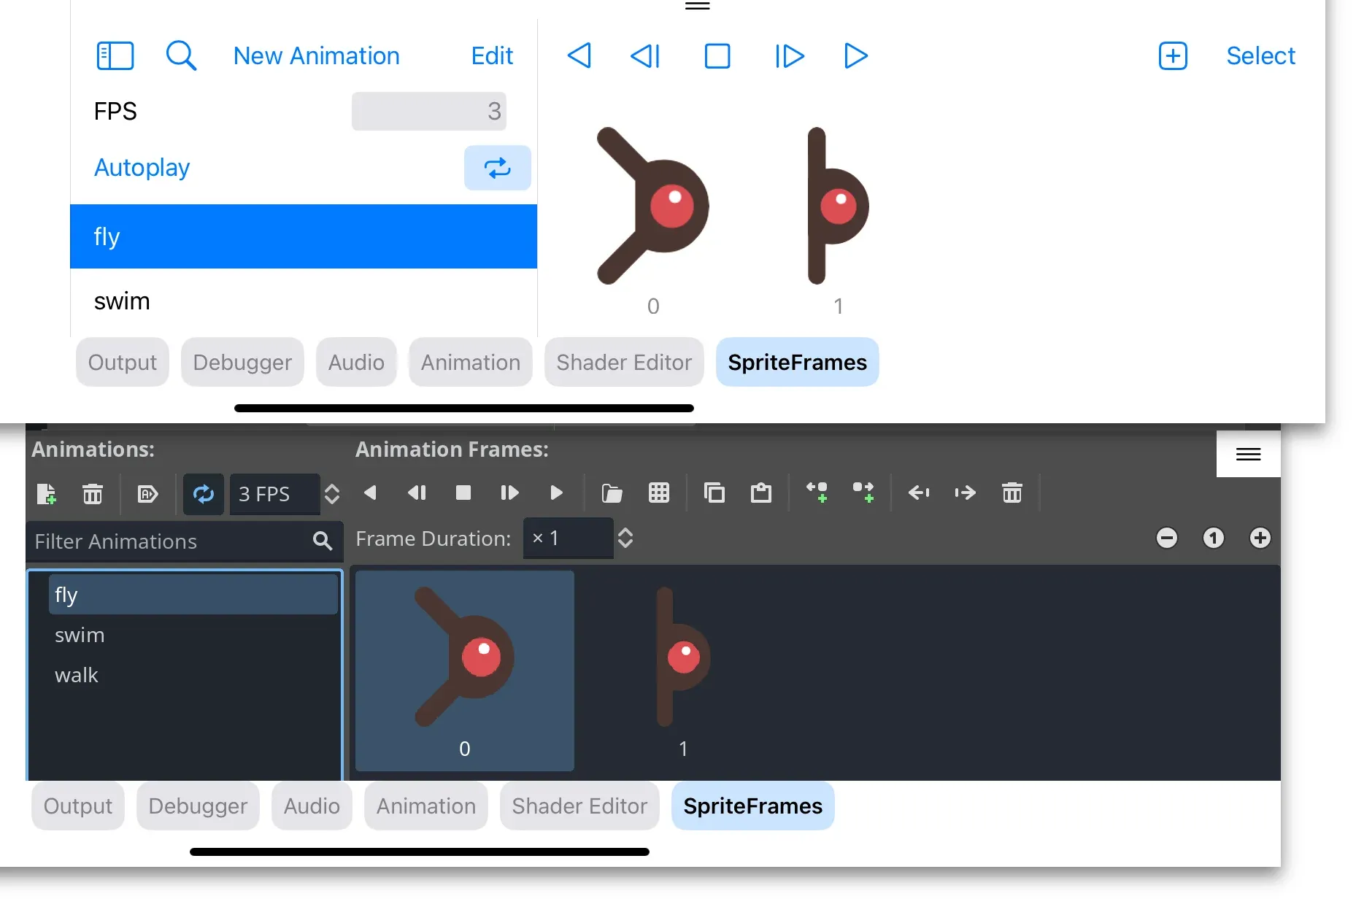
Task: Click the New Animation button
Action: click(x=316, y=55)
